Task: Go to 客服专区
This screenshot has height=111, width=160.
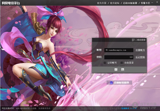Action: click(x=145, y=3)
